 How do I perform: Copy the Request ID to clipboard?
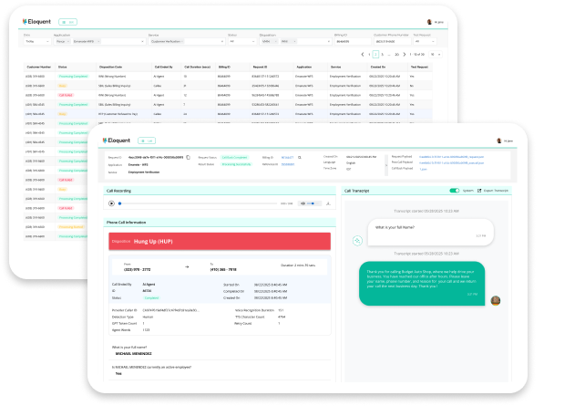click(x=188, y=157)
